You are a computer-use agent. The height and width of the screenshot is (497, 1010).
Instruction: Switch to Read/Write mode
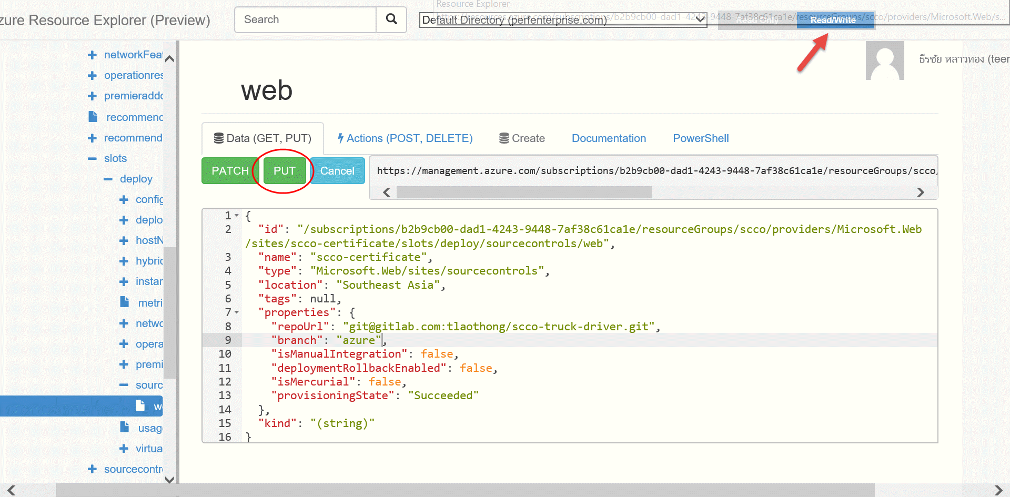834,20
